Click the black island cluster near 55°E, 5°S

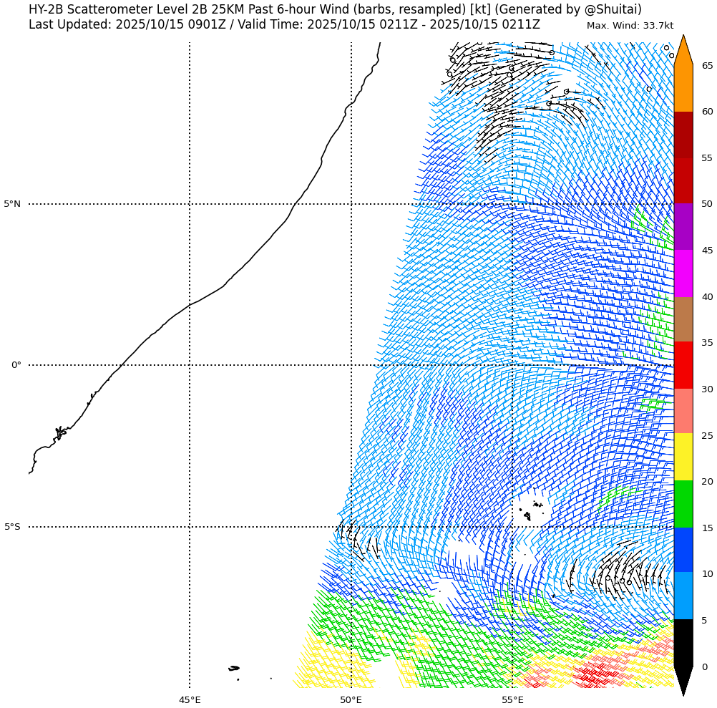[x=531, y=510]
